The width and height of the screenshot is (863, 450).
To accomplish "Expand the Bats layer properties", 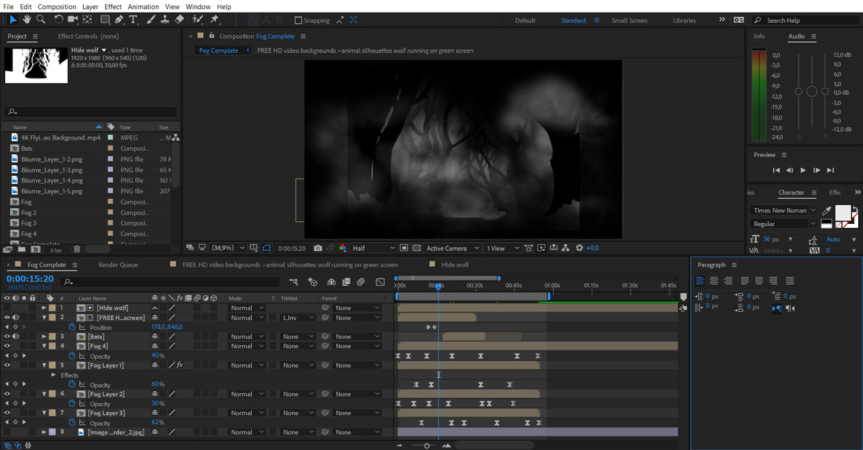I will coord(44,336).
